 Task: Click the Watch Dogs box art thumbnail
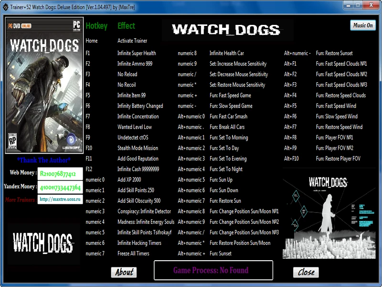click(44, 86)
